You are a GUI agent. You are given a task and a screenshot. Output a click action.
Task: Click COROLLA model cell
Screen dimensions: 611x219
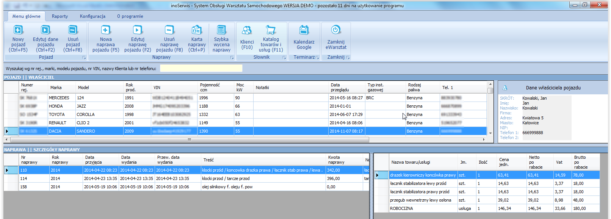point(99,114)
